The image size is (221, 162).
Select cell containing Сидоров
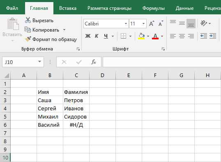[76, 116]
